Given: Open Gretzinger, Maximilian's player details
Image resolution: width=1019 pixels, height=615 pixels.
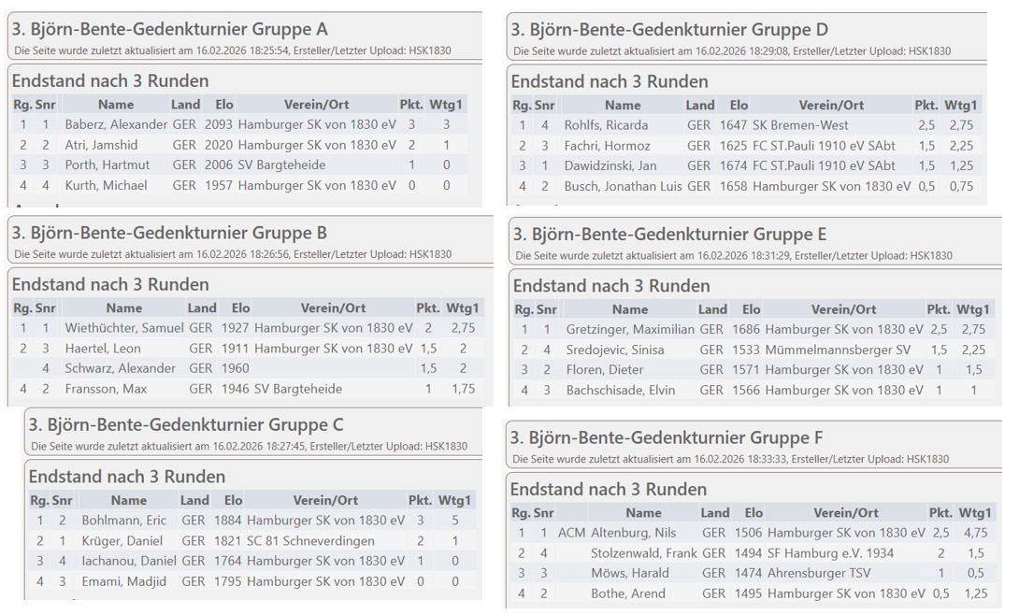Looking at the screenshot, I should (630, 329).
